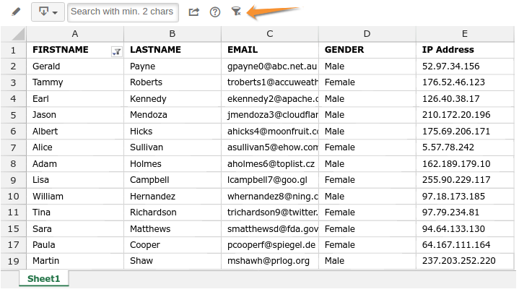Click the clear filter funnel icon
Viewport: 519px width, 292px height.
tap(236, 11)
